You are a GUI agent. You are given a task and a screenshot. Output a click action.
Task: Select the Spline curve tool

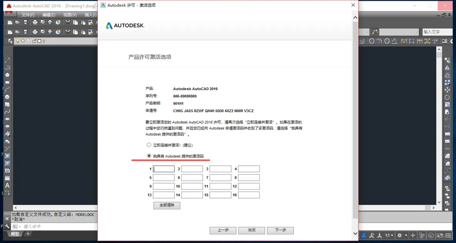click(x=8, y=112)
